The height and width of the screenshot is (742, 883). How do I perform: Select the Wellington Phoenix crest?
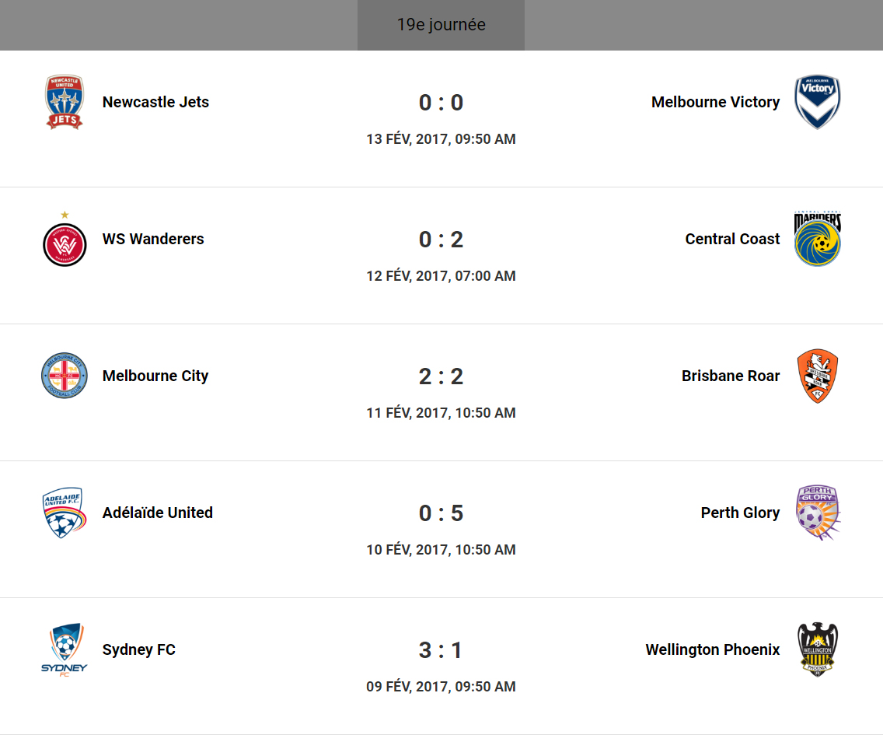click(818, 649)
